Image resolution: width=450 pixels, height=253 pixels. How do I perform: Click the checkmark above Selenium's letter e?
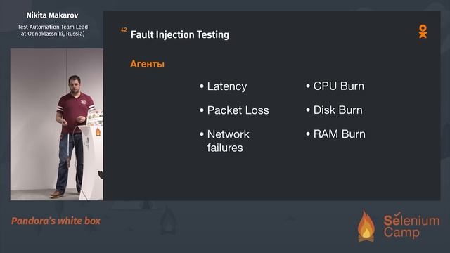397,214
